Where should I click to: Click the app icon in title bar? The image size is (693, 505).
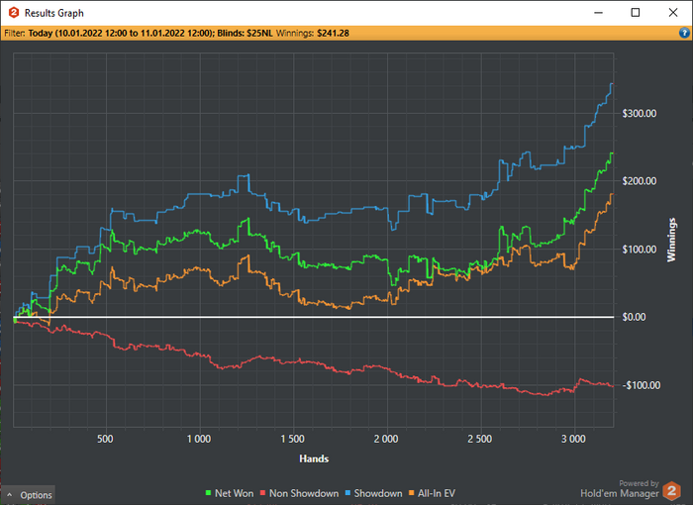pyautogui.click(x=14, y=13)
